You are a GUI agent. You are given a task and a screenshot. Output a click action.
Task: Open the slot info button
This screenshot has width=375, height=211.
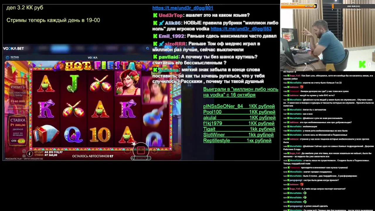pos(29,153)
